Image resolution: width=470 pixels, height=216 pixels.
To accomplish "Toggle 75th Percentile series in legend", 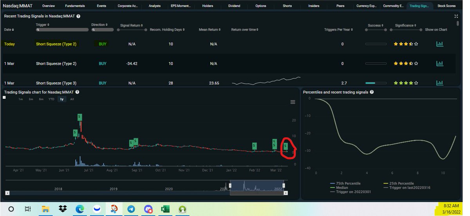I will click(345, 183).
